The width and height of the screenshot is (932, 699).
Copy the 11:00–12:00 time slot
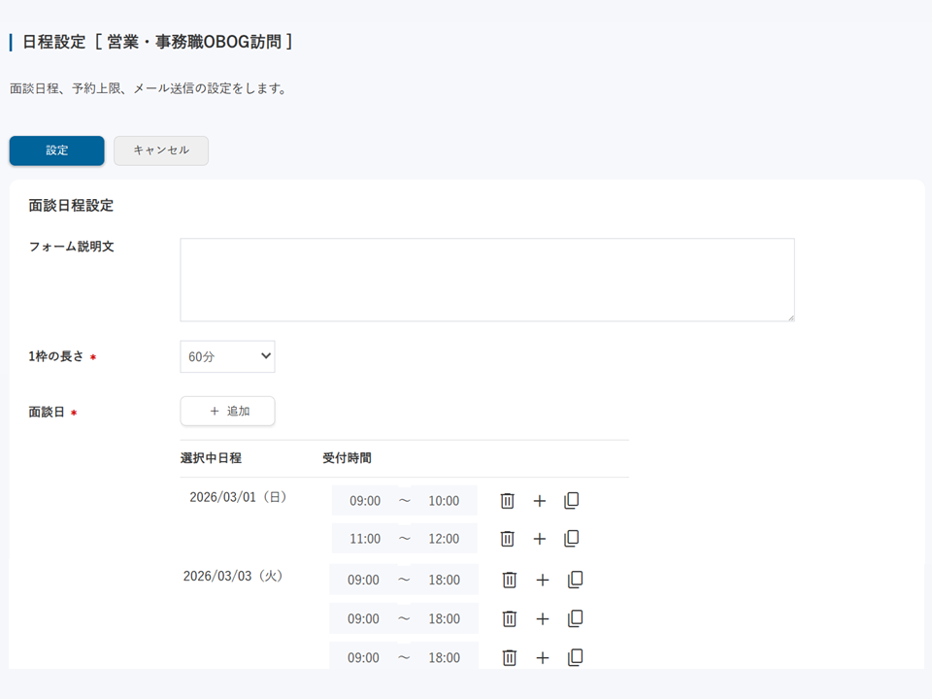pos(572,539)
